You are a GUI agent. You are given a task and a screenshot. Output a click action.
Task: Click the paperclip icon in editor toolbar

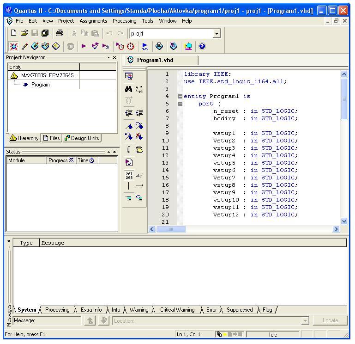coord(129,149)
